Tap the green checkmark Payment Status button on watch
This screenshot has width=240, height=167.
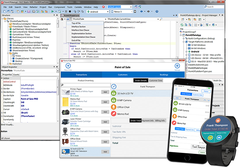point(210,138)
